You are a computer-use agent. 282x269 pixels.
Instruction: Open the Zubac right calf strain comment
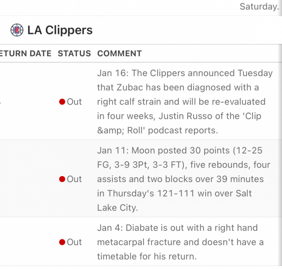click(185, 102)
